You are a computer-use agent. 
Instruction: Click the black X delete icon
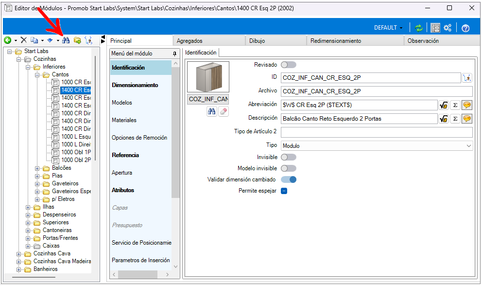pyautogui.click(x=23, y=40)
